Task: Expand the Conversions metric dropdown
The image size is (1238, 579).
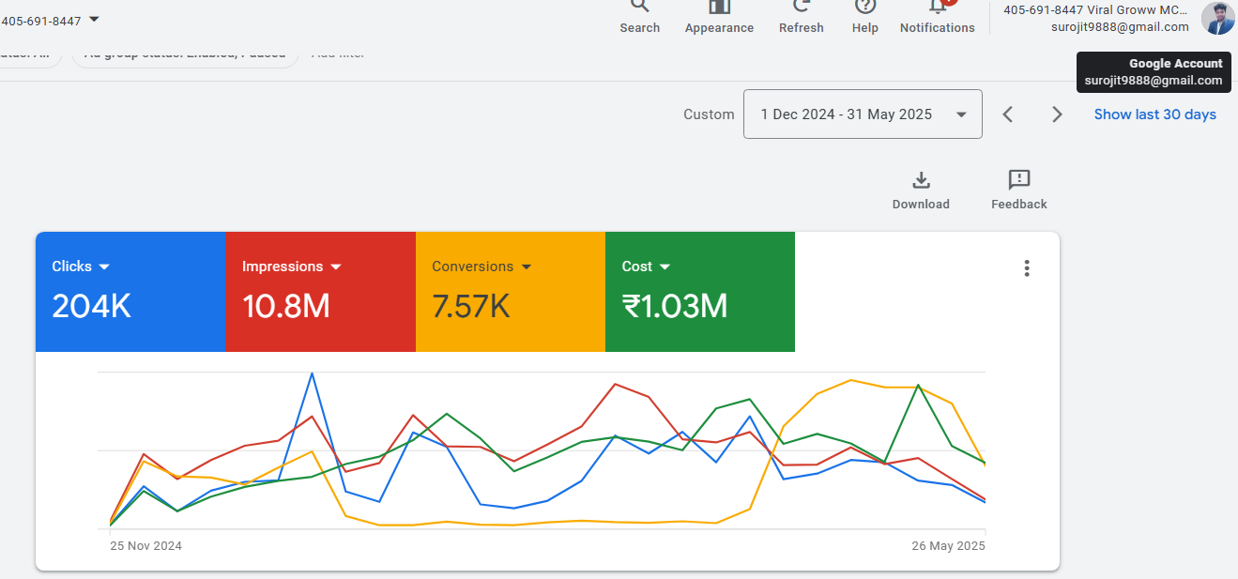Action: [527, 267]
